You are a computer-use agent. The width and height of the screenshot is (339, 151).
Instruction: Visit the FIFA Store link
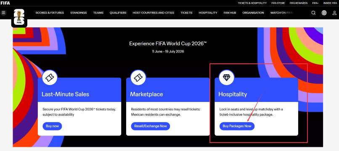click(278, 3)
